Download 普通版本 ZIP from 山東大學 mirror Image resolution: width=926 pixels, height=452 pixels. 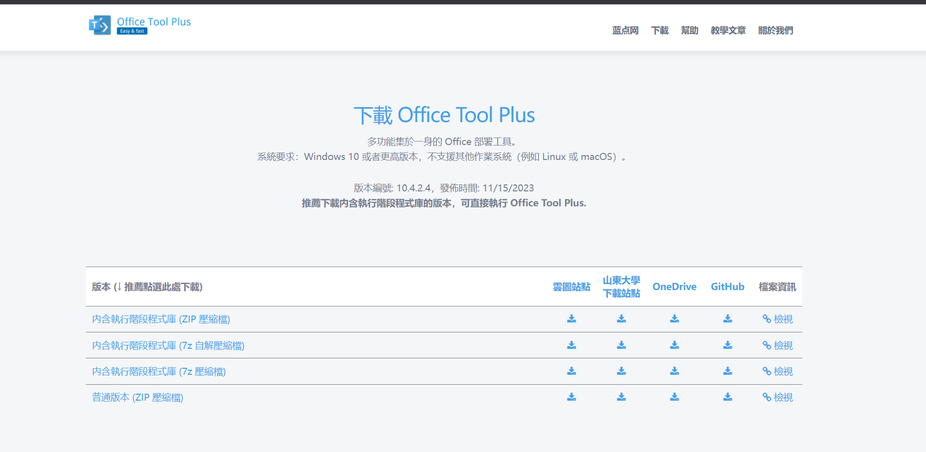point(621,397)
